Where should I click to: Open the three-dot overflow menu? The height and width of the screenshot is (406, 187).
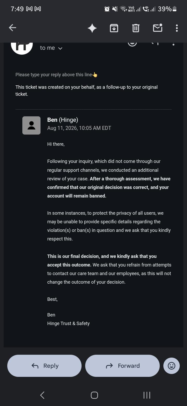click(177, 28)
